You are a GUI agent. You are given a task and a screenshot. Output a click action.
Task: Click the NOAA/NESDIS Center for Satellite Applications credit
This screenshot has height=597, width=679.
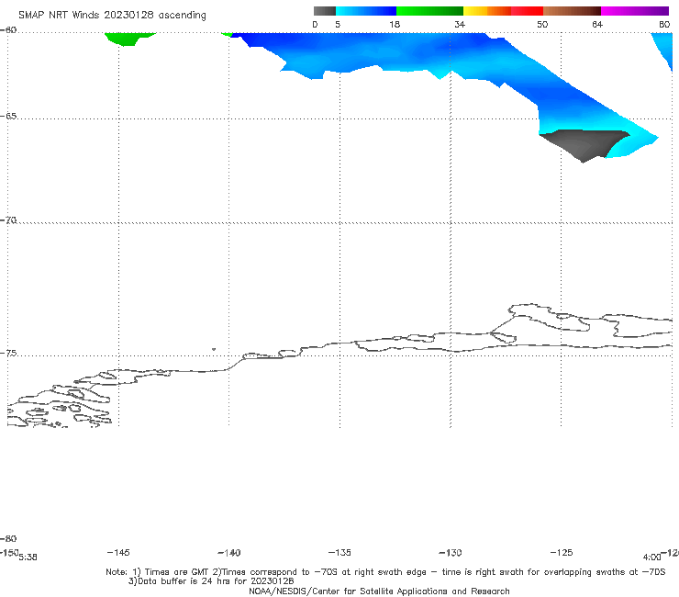379,591
